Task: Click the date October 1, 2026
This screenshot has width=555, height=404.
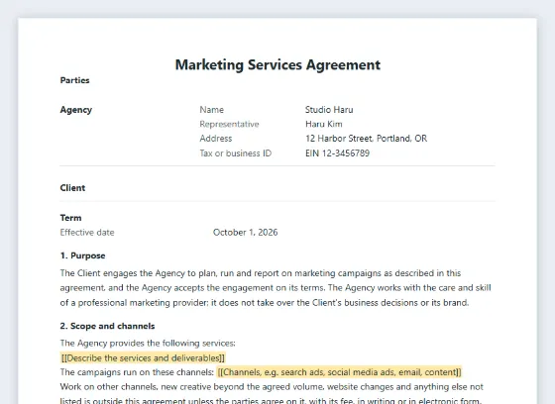Action: point(246,233)
